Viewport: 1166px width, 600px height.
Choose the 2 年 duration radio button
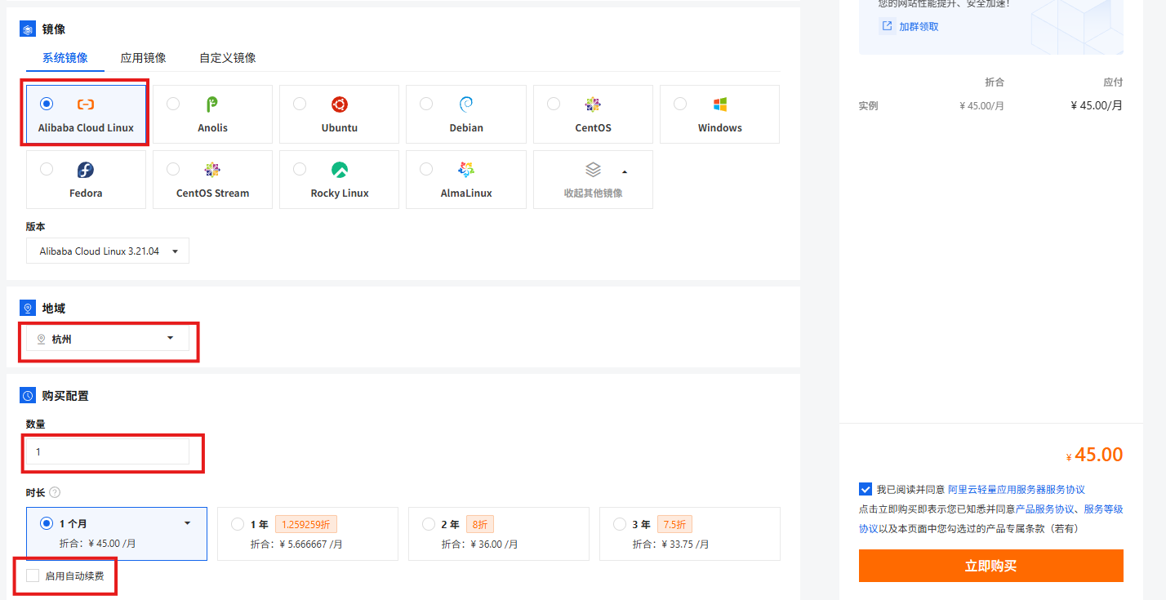pyautogui.click(x=429, y=523)
